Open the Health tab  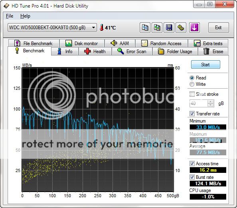click(95, 52)
